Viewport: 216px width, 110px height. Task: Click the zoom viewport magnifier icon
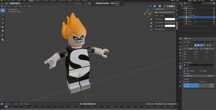[x=151, y=19]
